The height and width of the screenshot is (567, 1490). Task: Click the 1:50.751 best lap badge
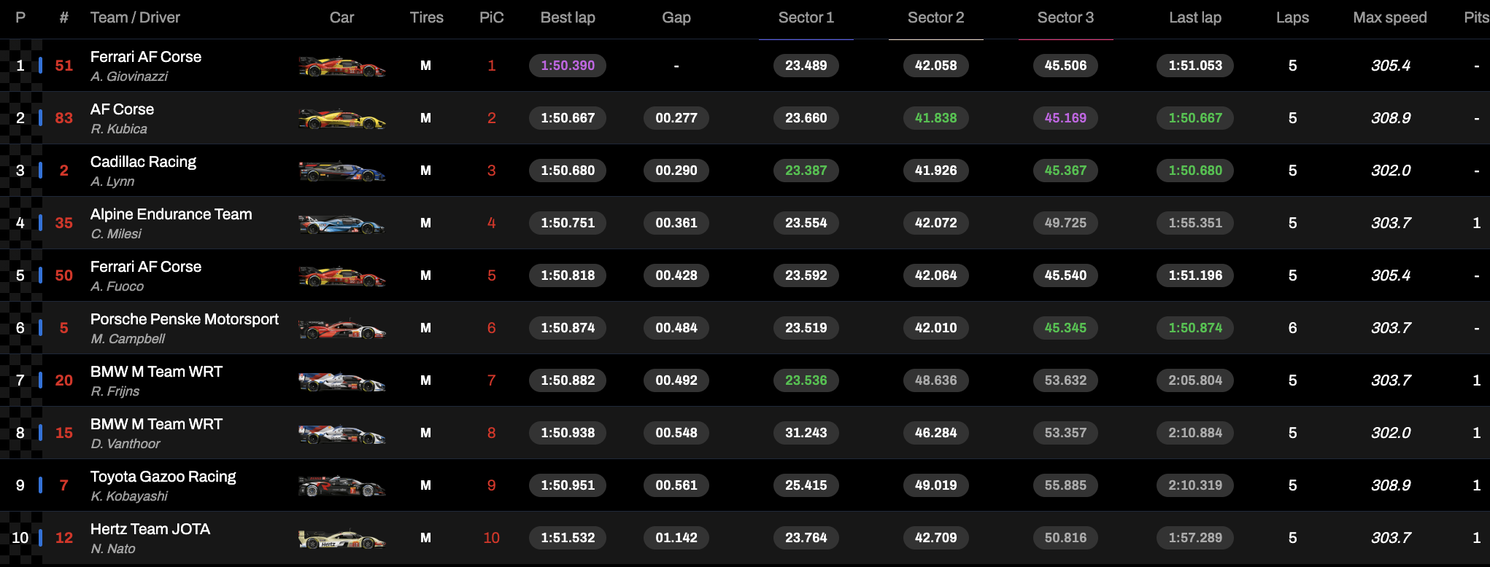[568, 223]
